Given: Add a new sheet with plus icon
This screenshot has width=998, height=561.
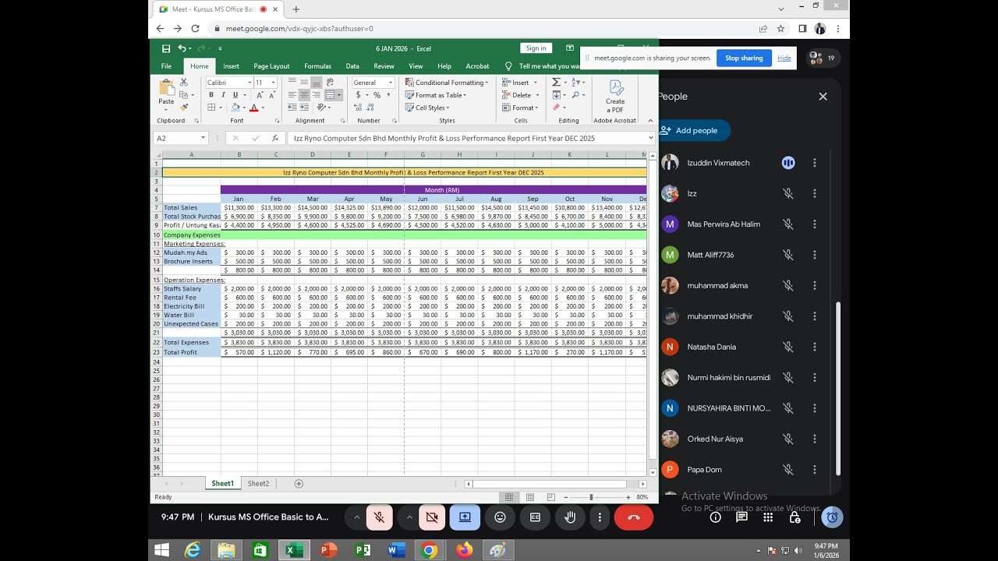Looking at the screenshot, I should [x=299, y=484].
